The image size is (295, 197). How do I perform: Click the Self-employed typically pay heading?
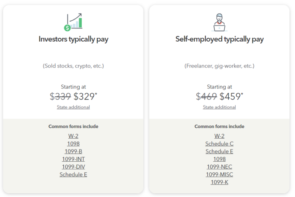(x=219, y=39)
